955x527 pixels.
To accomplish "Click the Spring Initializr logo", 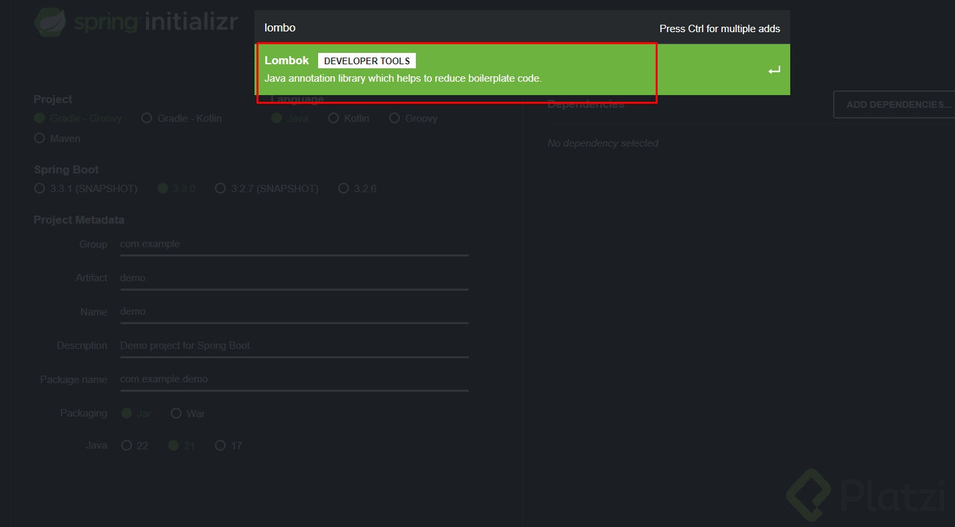I will tap(136, 21).
